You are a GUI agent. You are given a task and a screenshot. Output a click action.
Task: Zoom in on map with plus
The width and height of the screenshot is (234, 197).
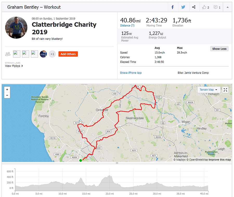pyautogui.click(x=7, y=90)
